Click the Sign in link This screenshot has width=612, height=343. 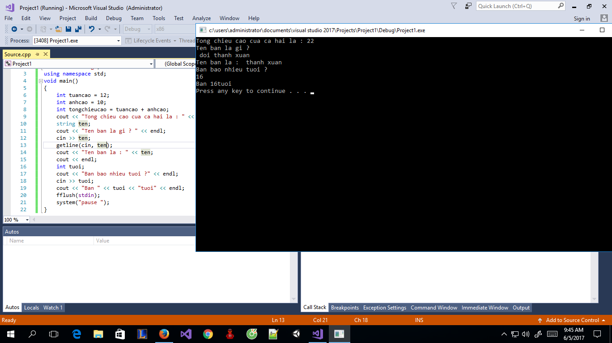(x=582, y=19)
